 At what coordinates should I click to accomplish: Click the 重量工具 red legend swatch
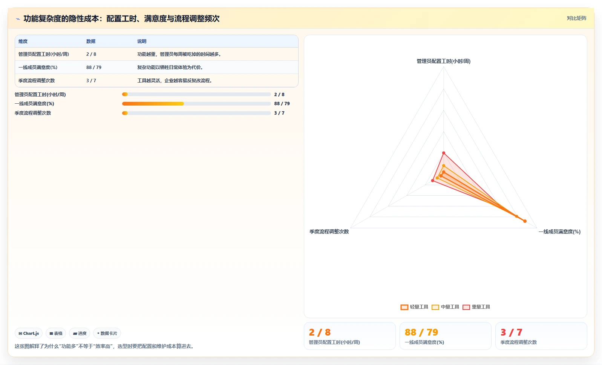(466, 307)
